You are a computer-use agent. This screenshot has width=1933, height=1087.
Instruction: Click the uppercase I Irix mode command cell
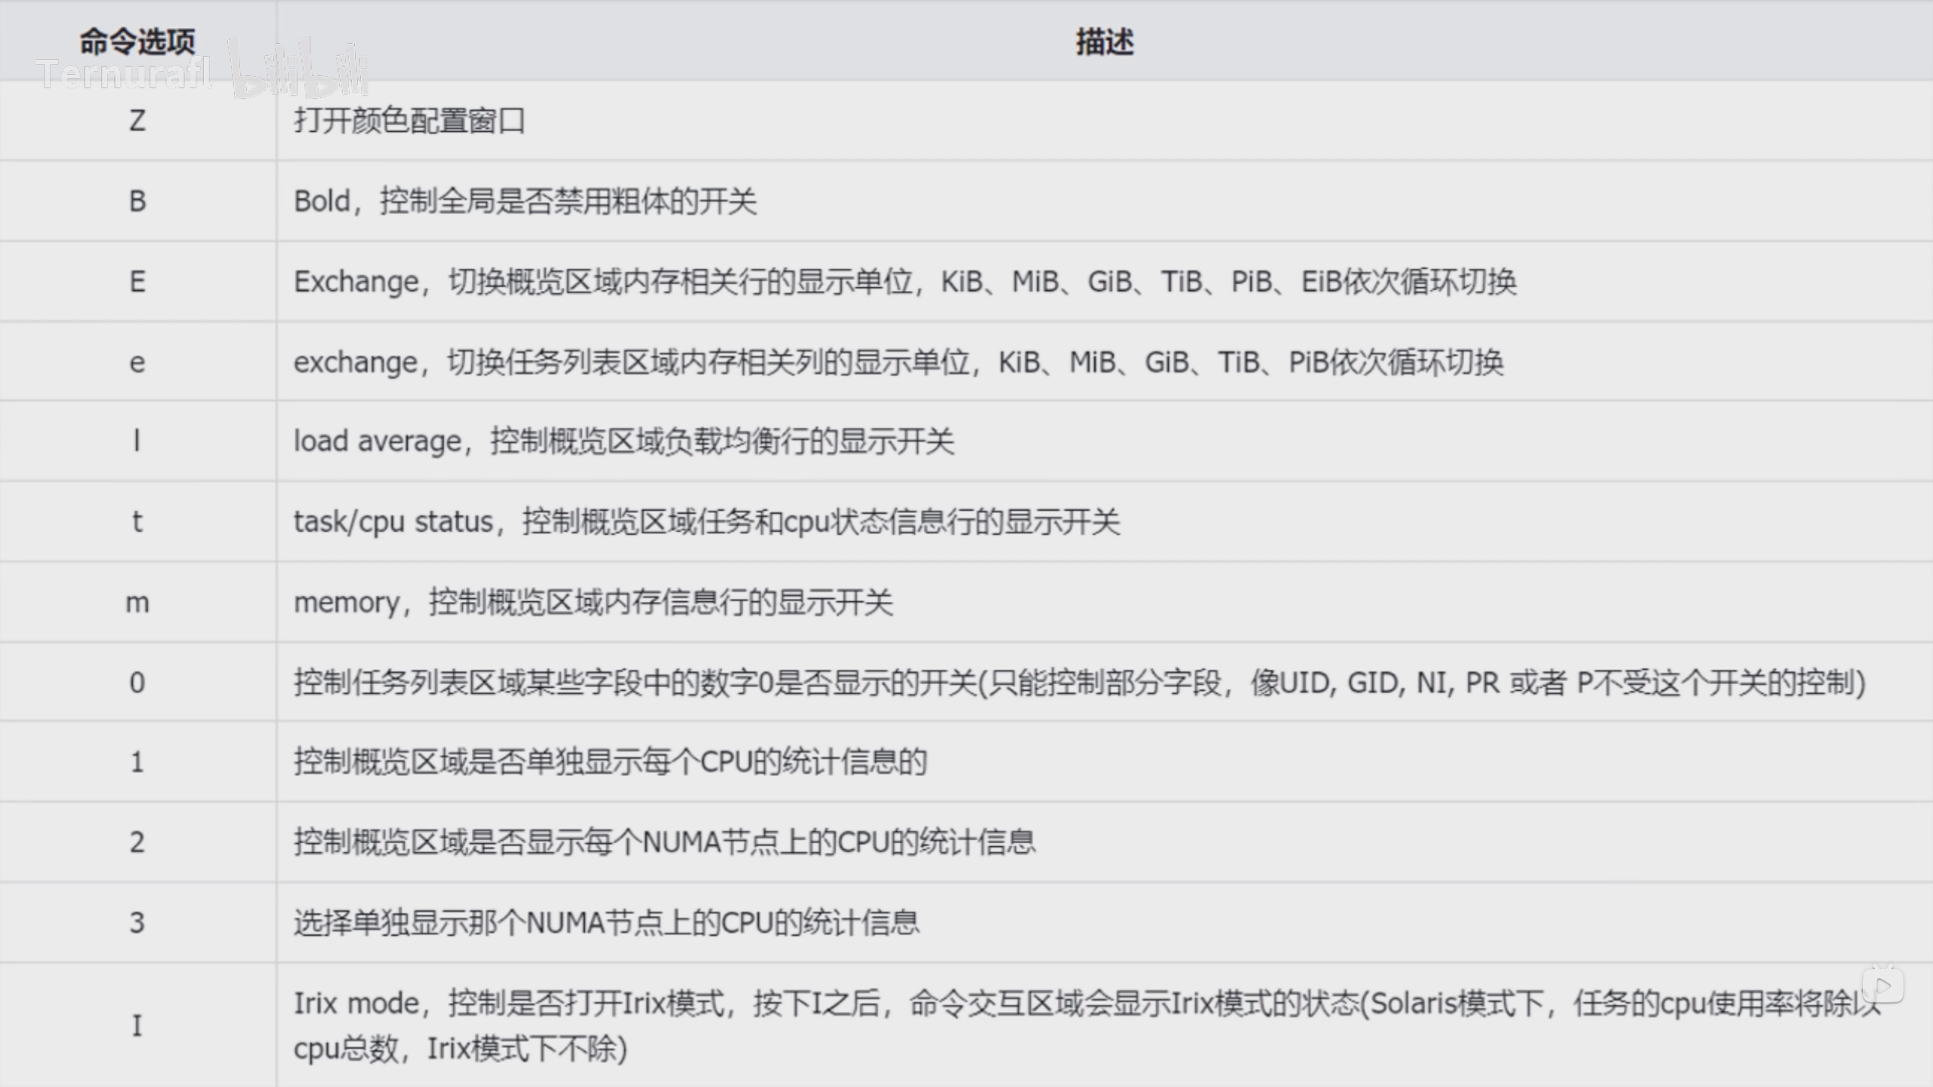pos(137,1026)
